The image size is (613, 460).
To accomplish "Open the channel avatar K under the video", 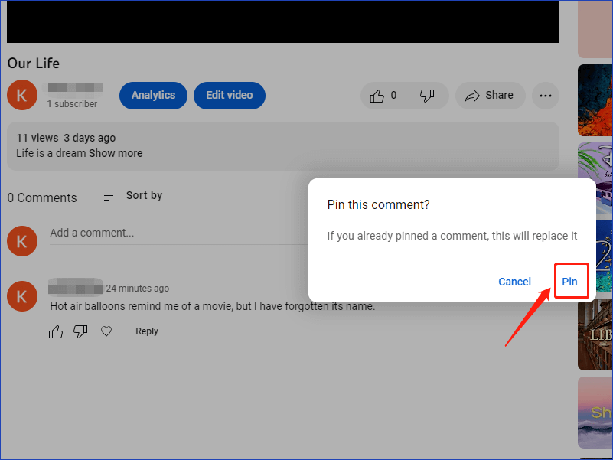I will click(x=21, y=95).
